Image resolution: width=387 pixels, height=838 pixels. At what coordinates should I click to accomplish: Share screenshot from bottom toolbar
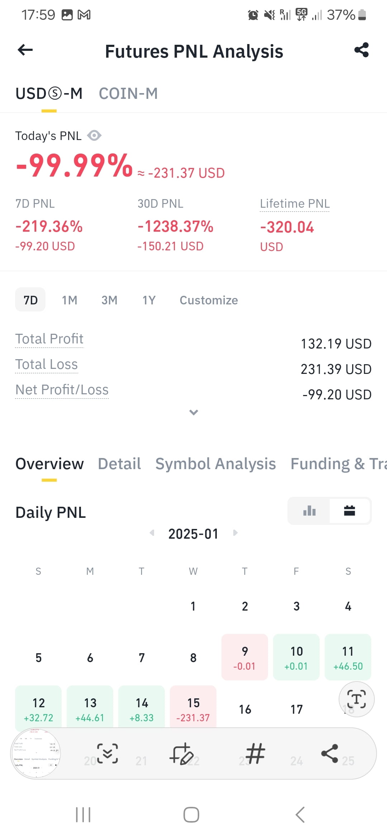[330, 753]
